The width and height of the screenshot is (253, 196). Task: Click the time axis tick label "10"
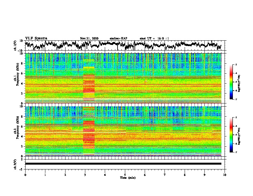pos(225,175)
